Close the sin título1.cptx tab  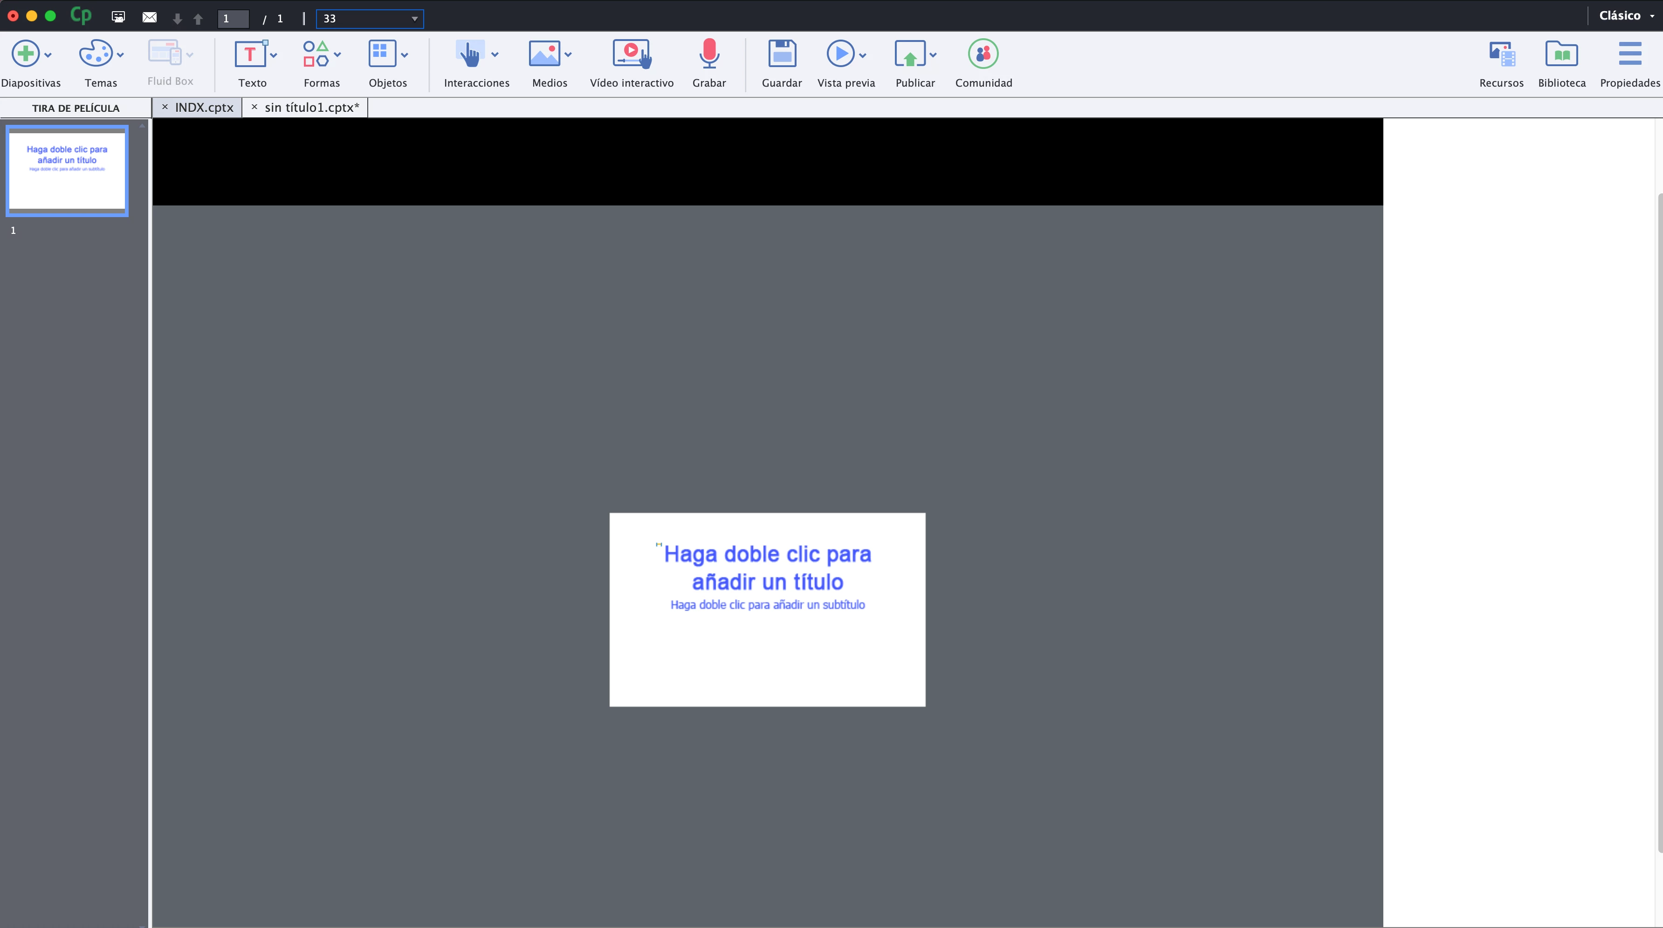click(254, 107)
